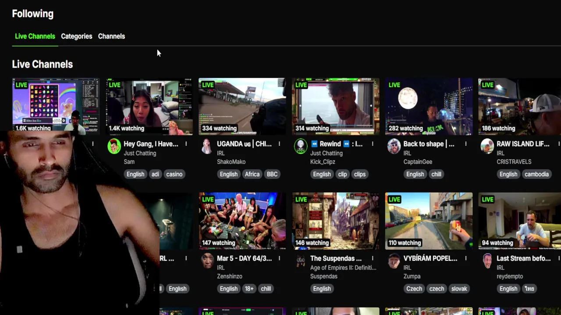This screenshot has width=561, height=315.
Task: Select the chill tag under Zenshinzo
Action: (x=266, y=289)
